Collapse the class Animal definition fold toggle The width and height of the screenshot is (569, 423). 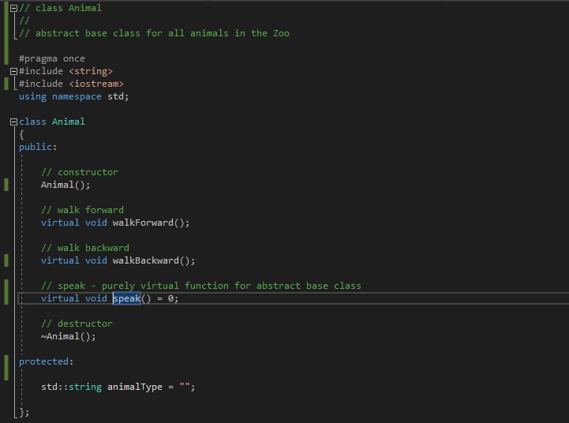(x=13, y=122)
